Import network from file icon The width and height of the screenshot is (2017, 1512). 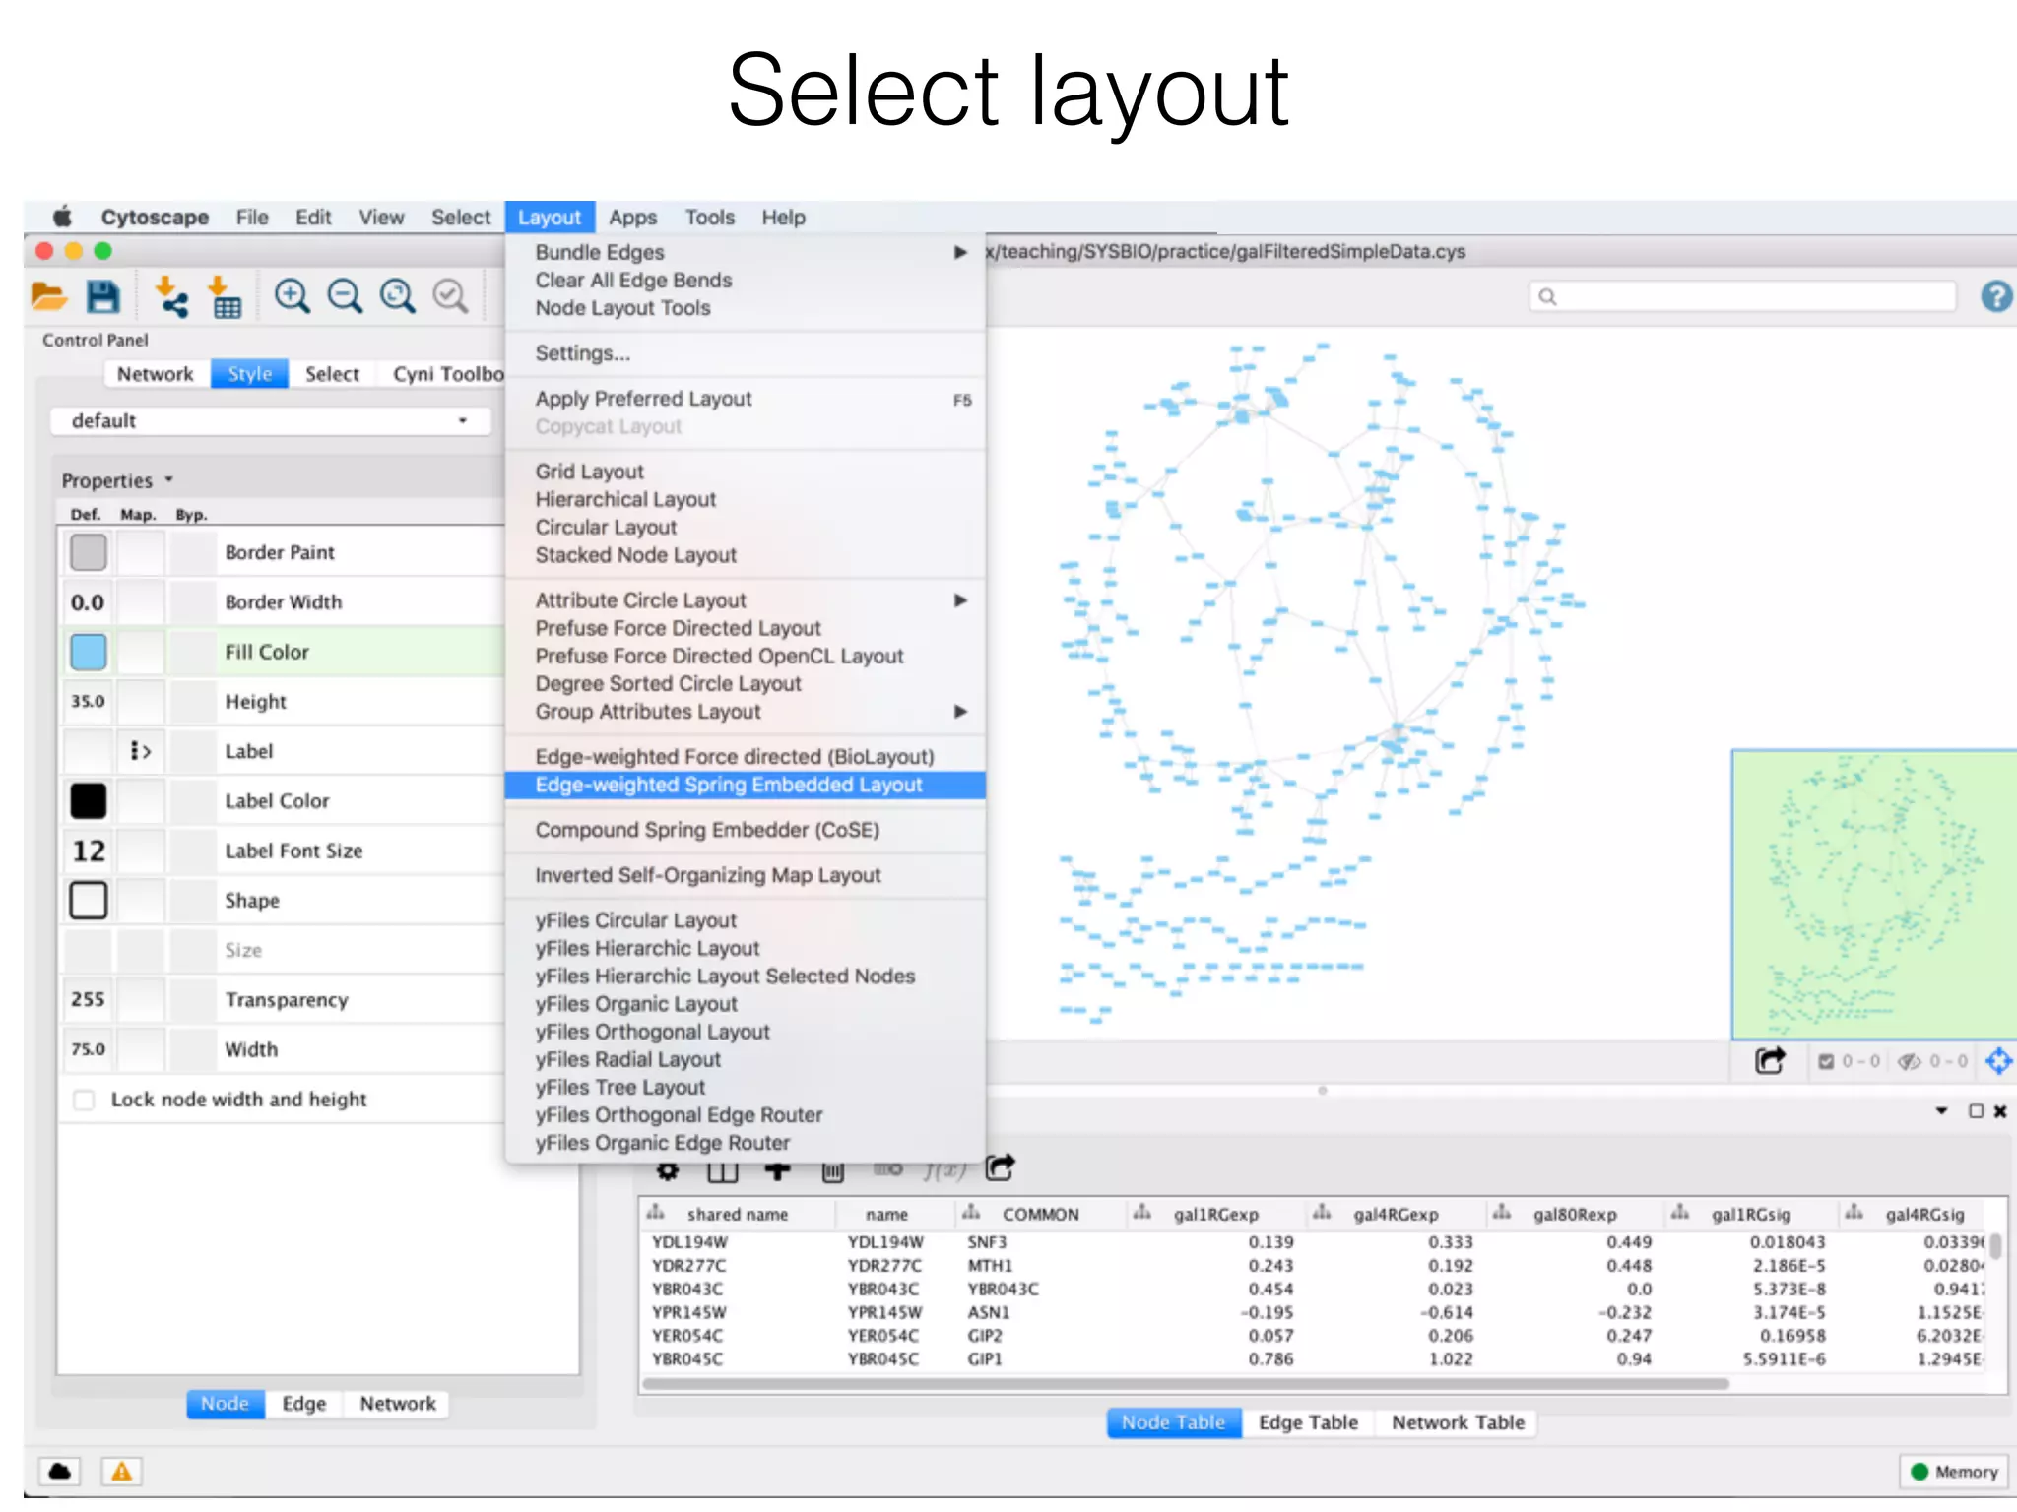tap(171, 296)
